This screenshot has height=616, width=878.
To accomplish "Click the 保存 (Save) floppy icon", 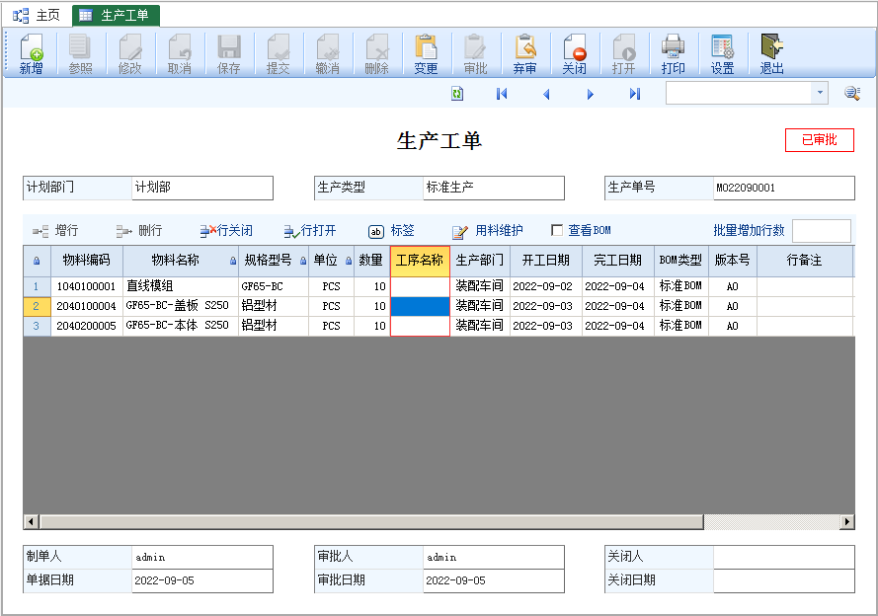I will pos(228,53).
